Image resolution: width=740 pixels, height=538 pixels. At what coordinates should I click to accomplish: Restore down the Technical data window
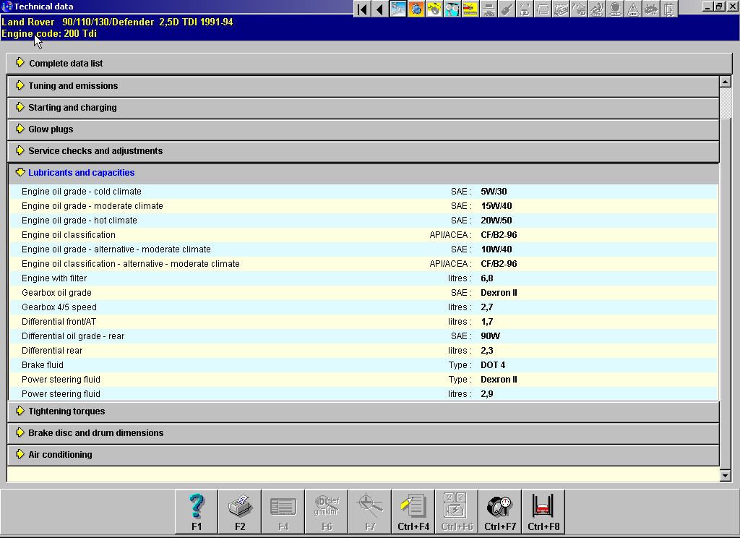coord(719,7)
